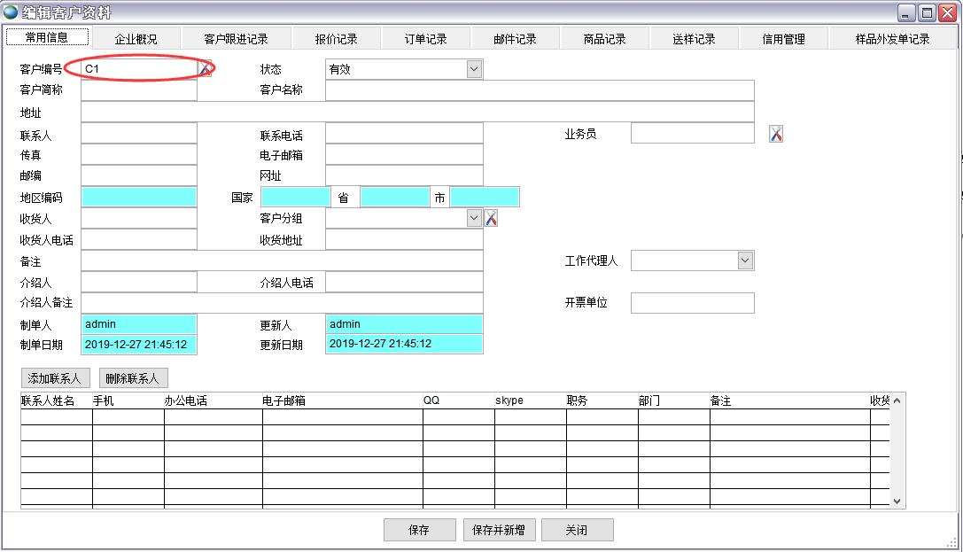Click into the 客户名称 input field
This screenshot has width=963, height=552.
(539, 90)
